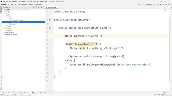Screen dimensions: 172x96
Task: Open editor tab options three-dot menu
Action: tap(169, 7)
